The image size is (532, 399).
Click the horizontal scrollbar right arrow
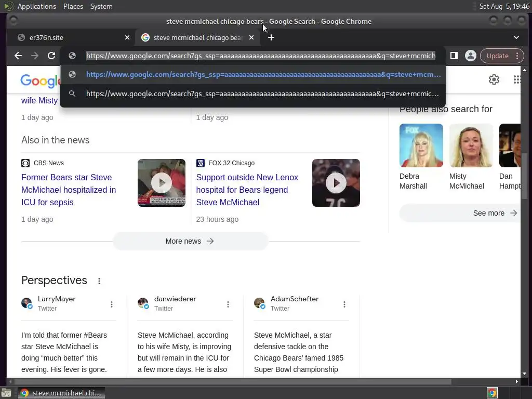point(516,382)
